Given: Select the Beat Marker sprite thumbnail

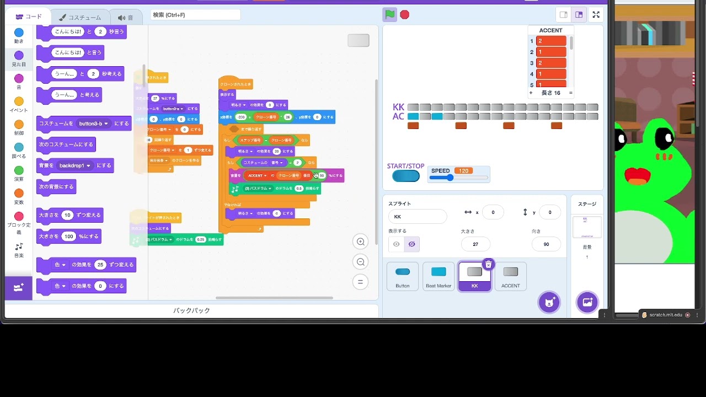Looking at the screenshot, I should [438, 277].
